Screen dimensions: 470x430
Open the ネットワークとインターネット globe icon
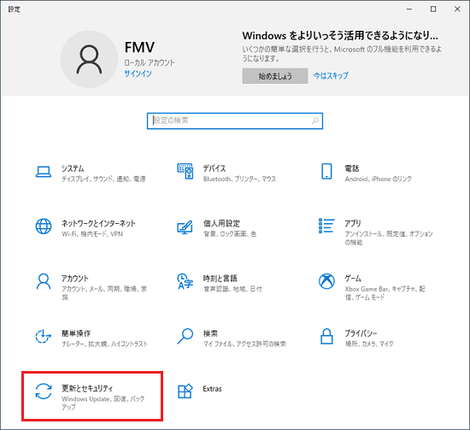(x=44, y=226)
